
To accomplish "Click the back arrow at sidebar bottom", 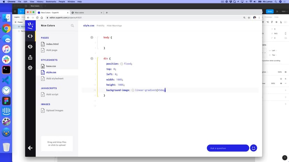I will pyautogui.click(x=30, y=148).
